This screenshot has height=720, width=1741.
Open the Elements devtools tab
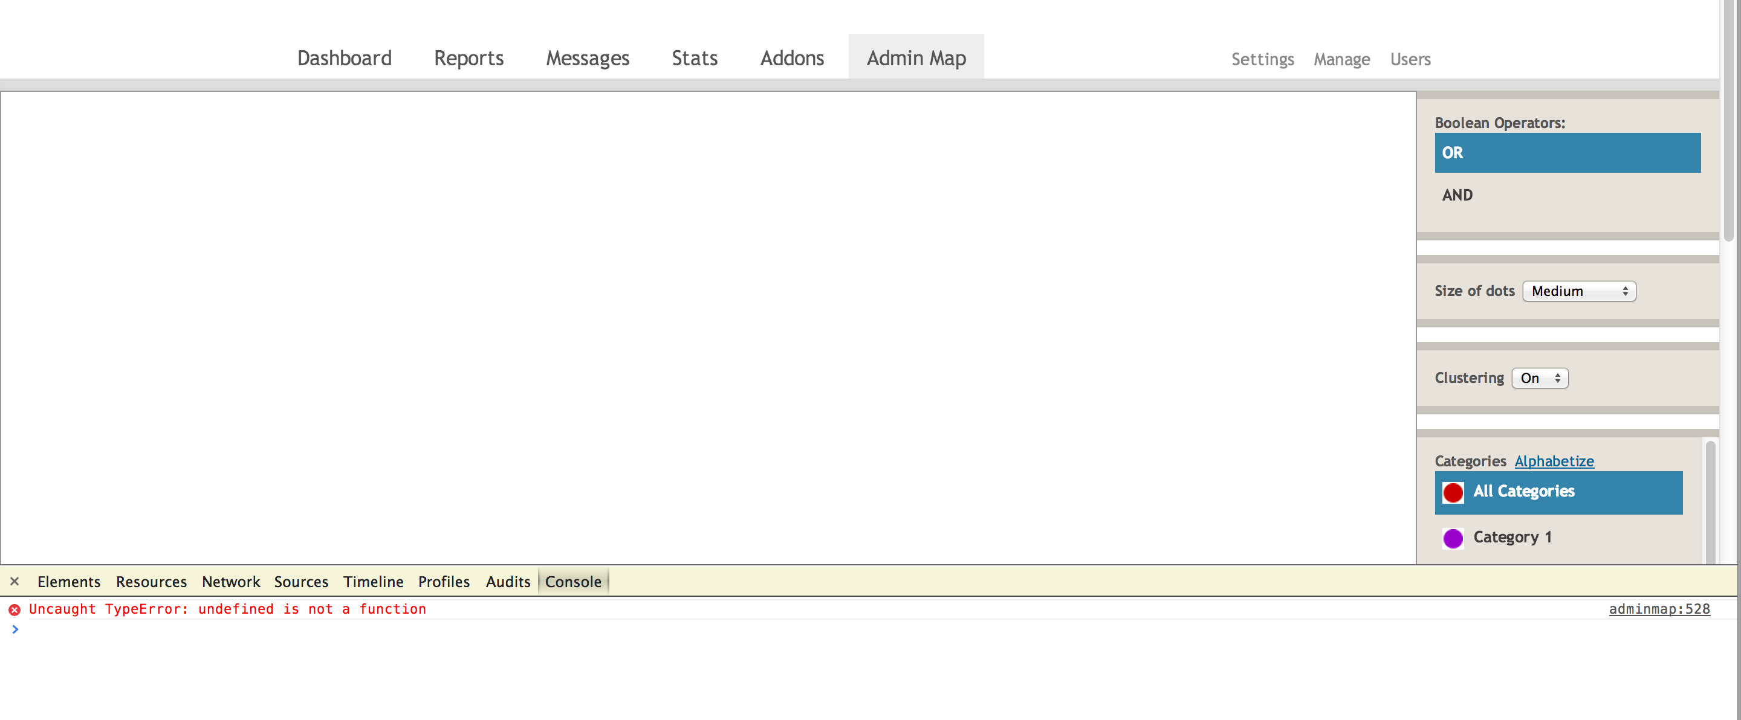68,582
